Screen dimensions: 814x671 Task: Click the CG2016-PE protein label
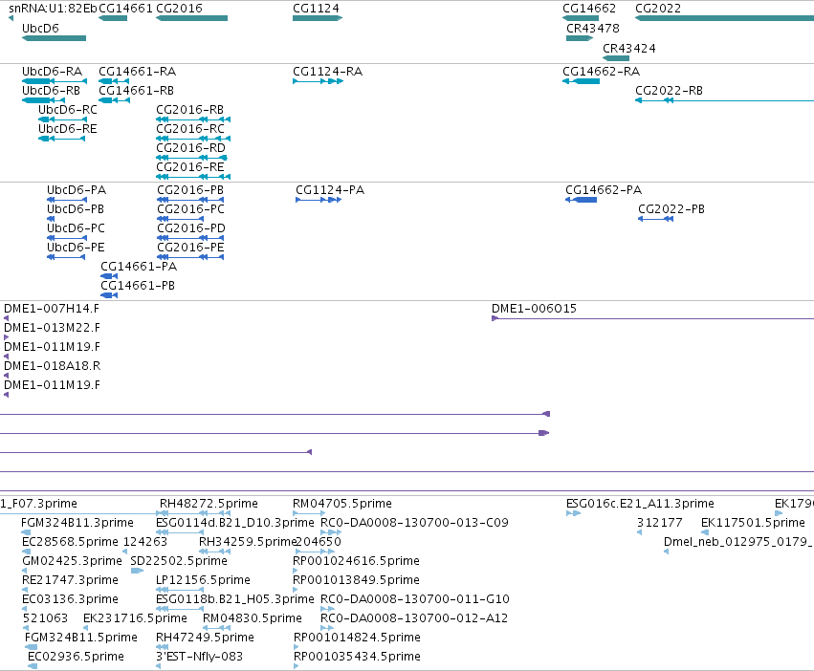pyautogui.click(x=190, y=248)
